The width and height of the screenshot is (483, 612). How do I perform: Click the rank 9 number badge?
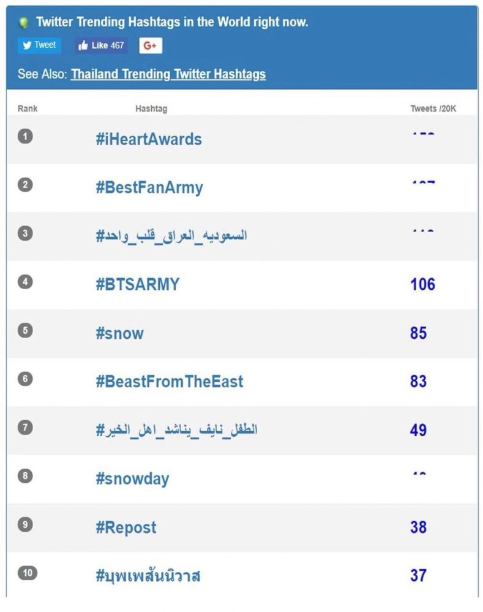[x=25, y=524]
